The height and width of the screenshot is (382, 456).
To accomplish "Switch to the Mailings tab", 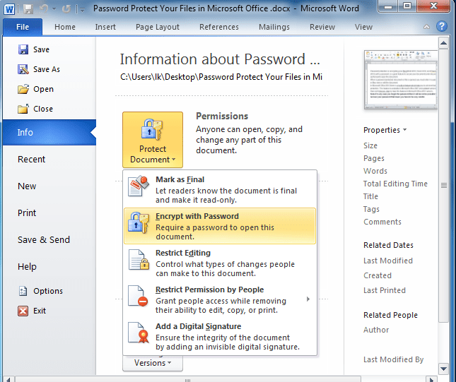I will [x=274, y=27].
